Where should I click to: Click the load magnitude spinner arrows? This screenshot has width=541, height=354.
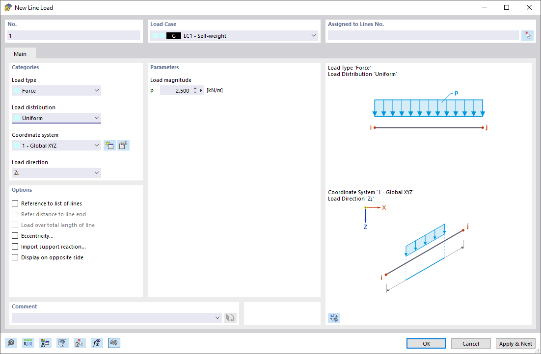tap(195, 91)
